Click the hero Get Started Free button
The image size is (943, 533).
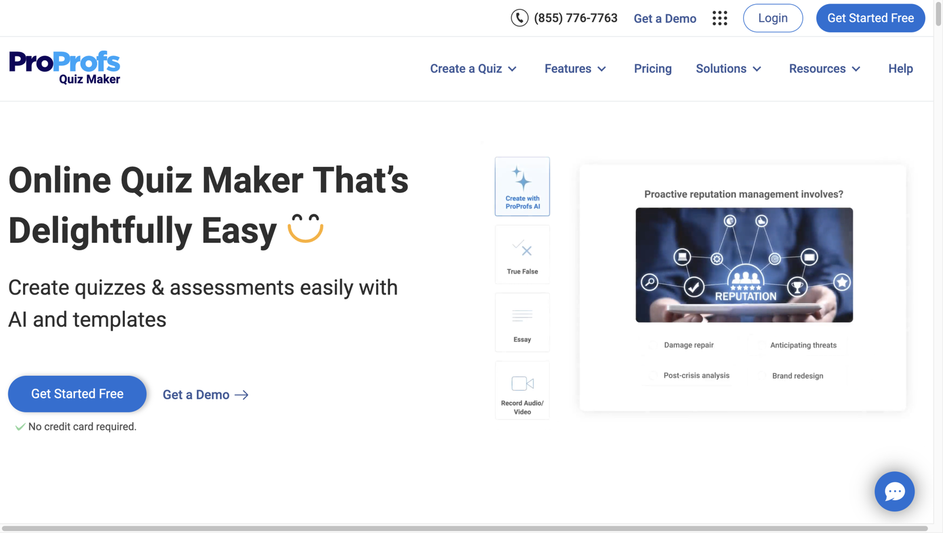point(77,394)
